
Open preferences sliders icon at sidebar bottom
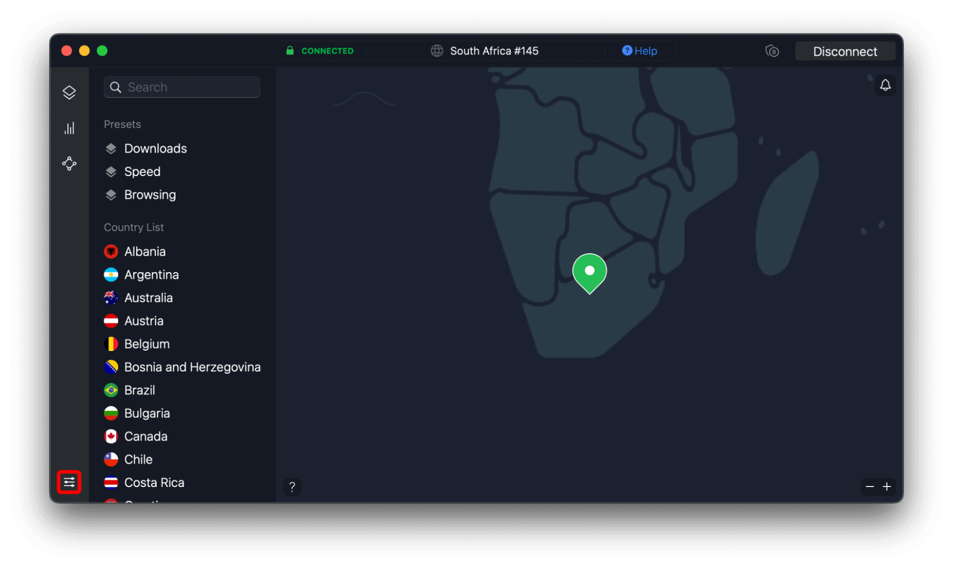point(69,482)
